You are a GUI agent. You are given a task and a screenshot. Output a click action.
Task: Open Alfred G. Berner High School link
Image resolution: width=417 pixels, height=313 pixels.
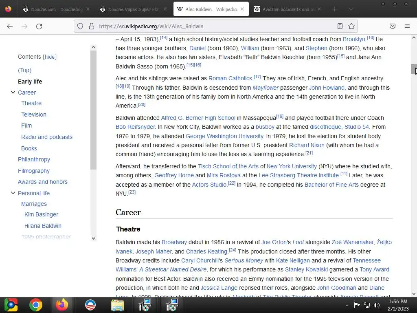click(198, 118)
